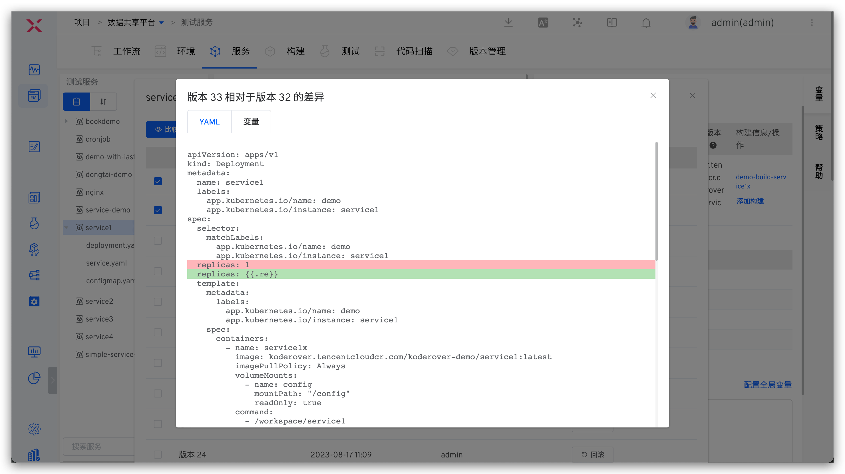Screen dimensions: 845x474
Task: Click the download icon in top bar
Action: coord(508,23)
